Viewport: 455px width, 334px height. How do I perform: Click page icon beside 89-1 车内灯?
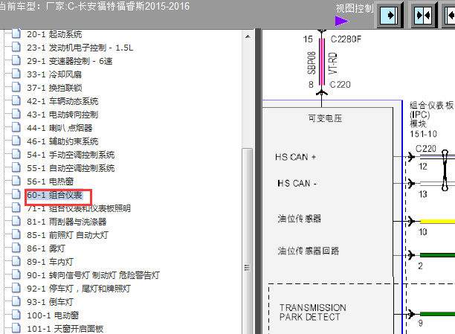(x=16, y=261)
